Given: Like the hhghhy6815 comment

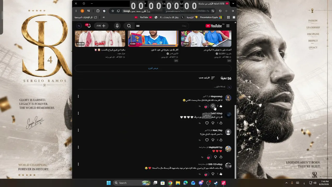Looking at the screenshot, I should click(x=221, y=157).
